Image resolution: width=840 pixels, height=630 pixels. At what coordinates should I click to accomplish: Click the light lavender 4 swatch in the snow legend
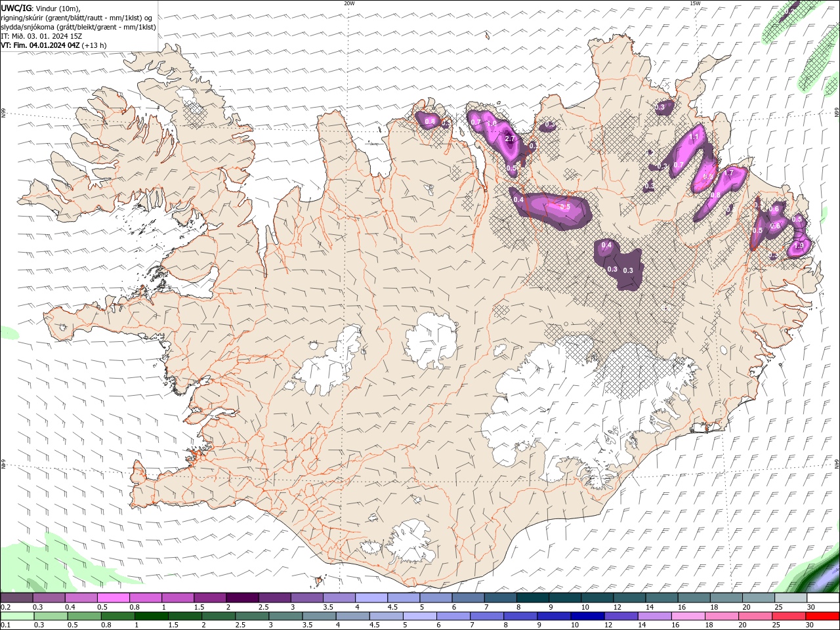click(x=371, y=597)
